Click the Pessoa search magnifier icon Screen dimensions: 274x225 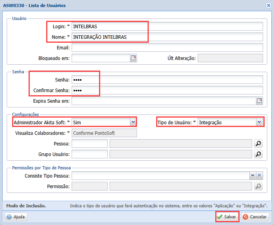tap(258, 143)
